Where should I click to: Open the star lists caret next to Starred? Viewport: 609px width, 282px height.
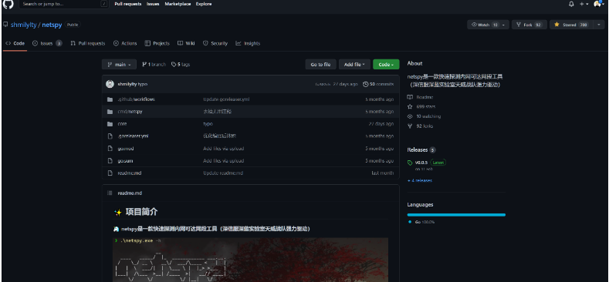[x=598, y=25]
